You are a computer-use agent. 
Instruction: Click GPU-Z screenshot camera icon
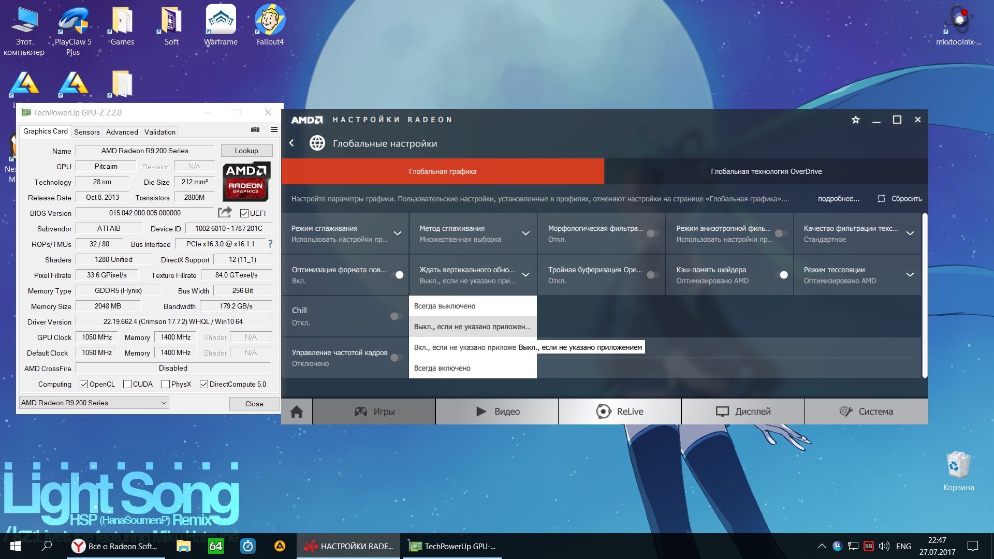(x=255, y=129)
